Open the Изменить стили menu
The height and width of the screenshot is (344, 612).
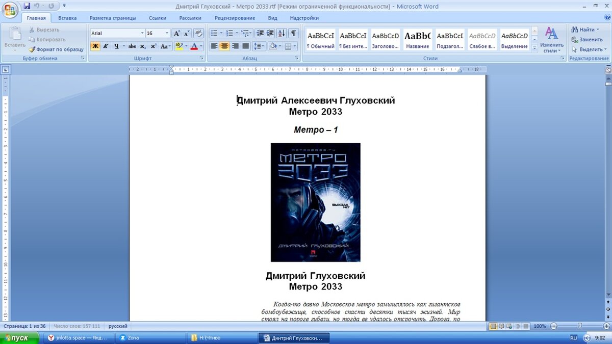(552, 40)
